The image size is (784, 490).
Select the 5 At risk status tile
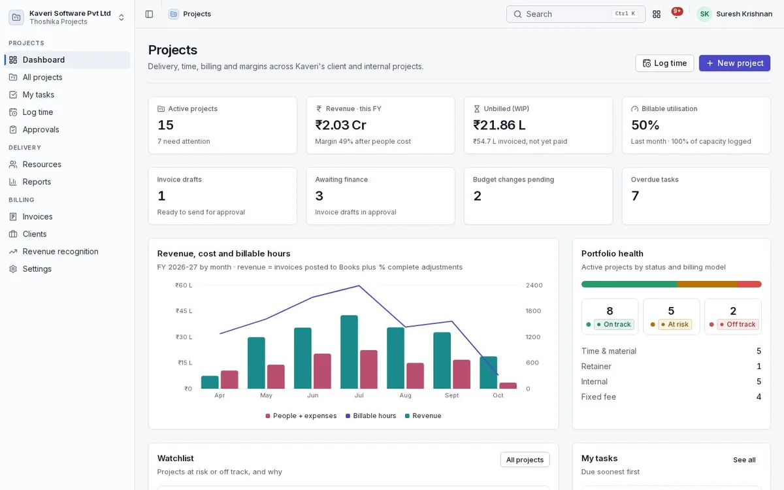(671, 317)
